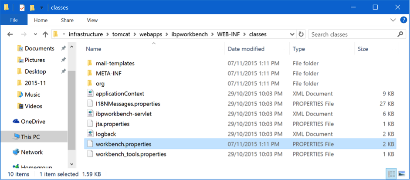The image size is (410, 180).
Task: Refresh the classes folder
Action: [301, 34]
